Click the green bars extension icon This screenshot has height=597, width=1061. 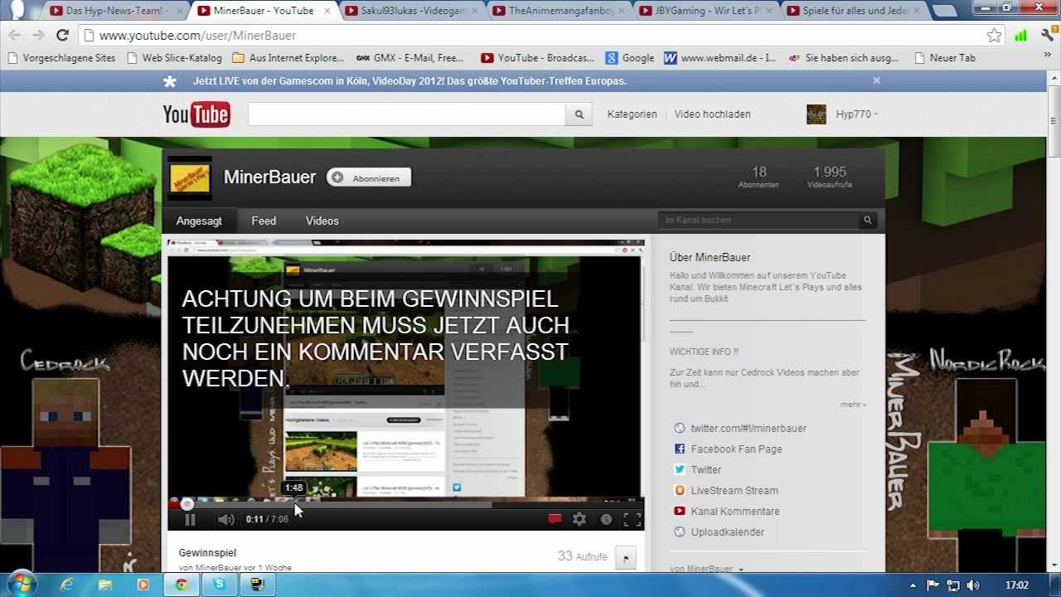pyautogui.click(x=1021, y=36)
